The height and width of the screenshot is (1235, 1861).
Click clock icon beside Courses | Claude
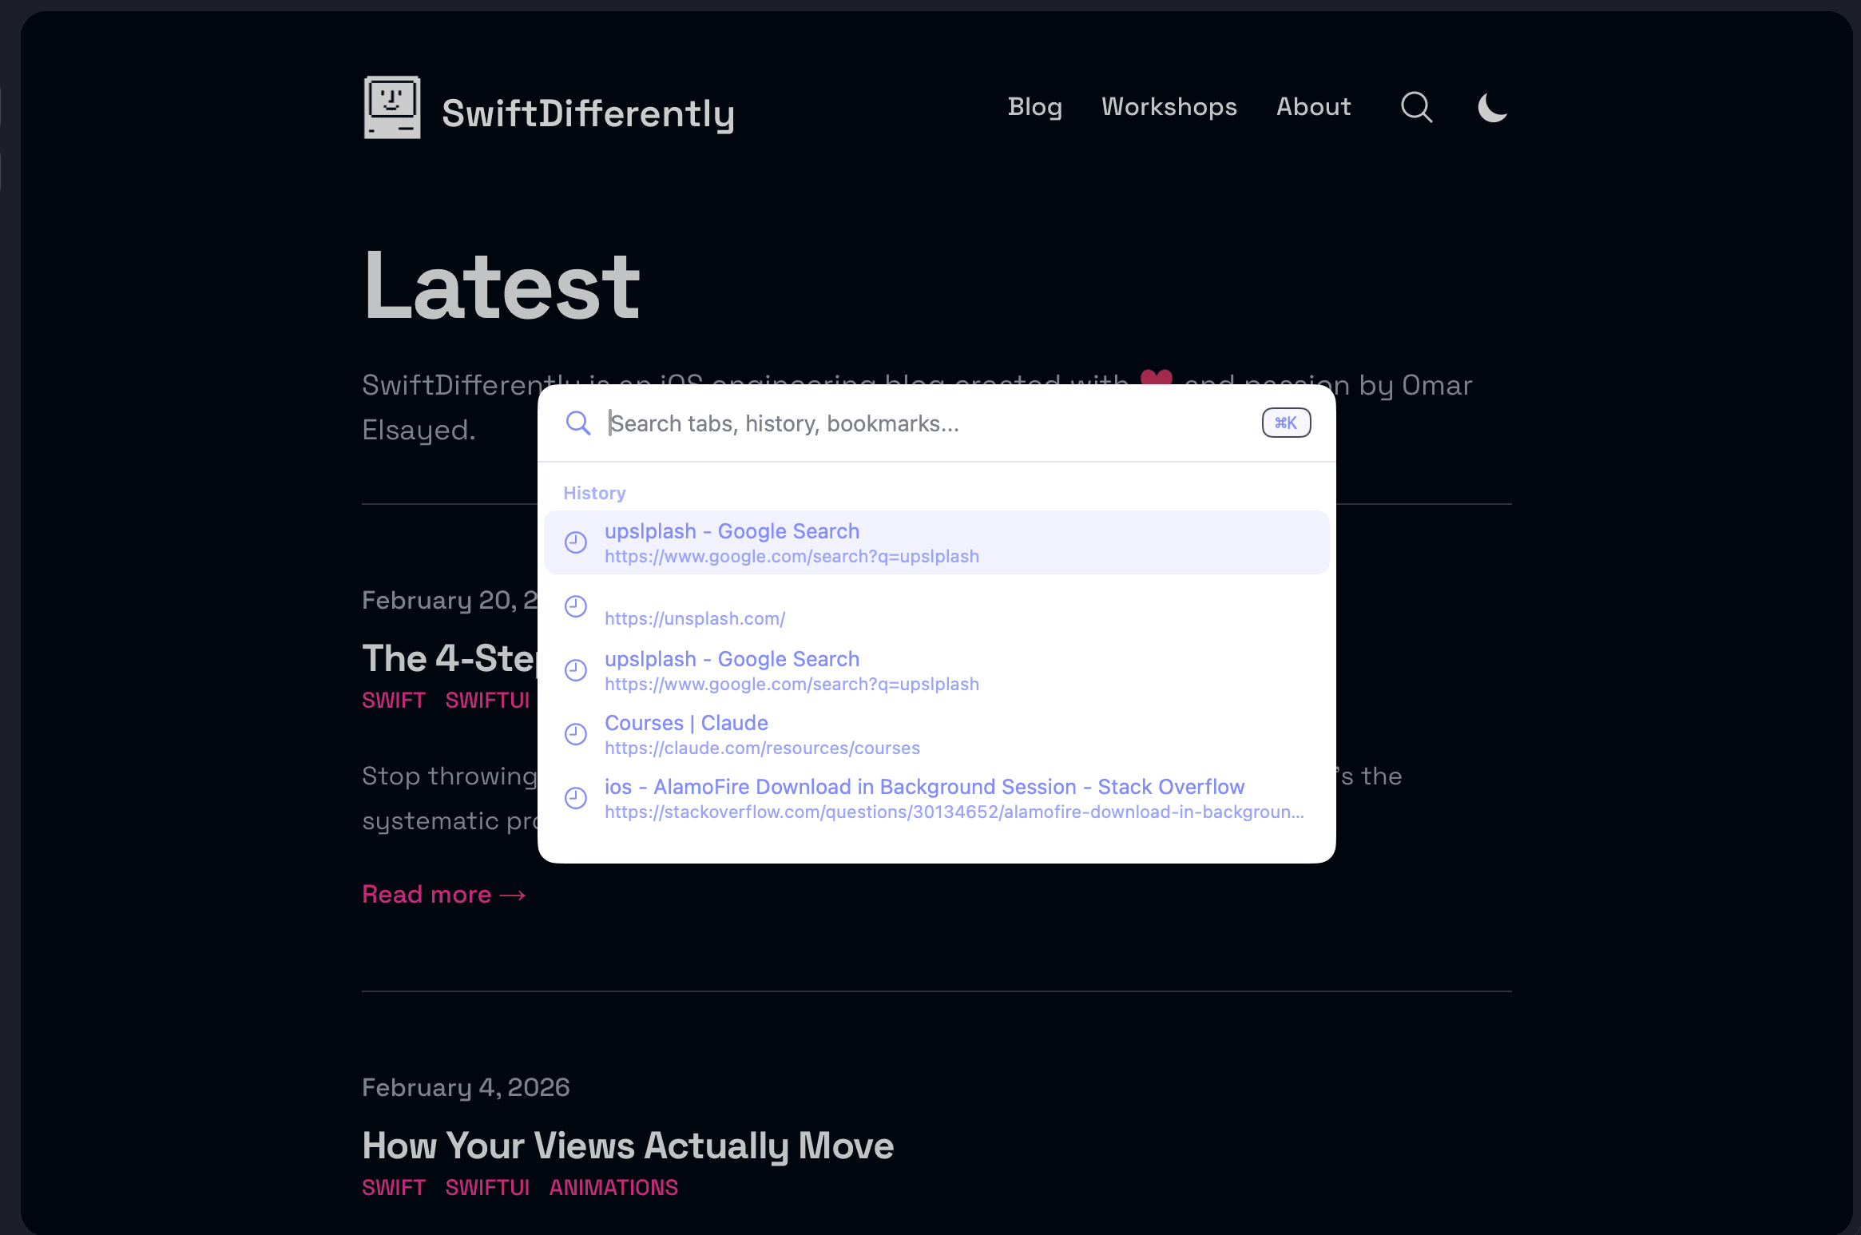coord(576,734)
